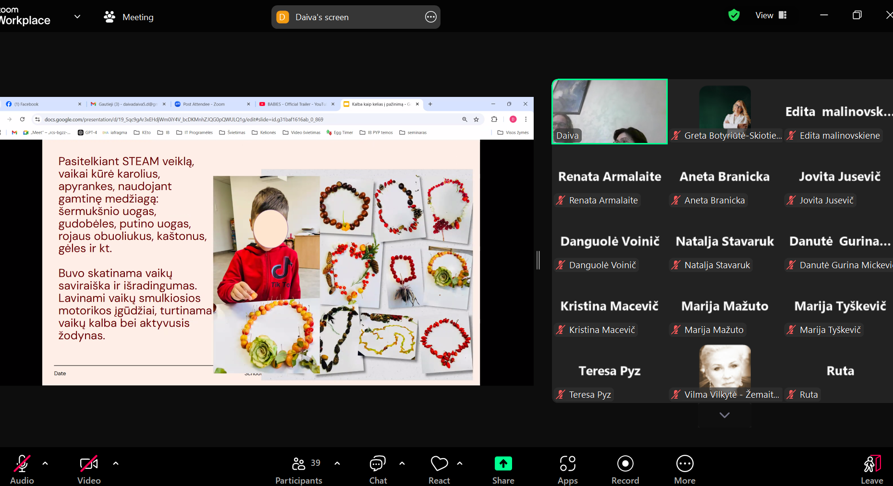893x486 pixels.
Task: Open Video švietimas bookmarks folder
Action: coord(302,132)
